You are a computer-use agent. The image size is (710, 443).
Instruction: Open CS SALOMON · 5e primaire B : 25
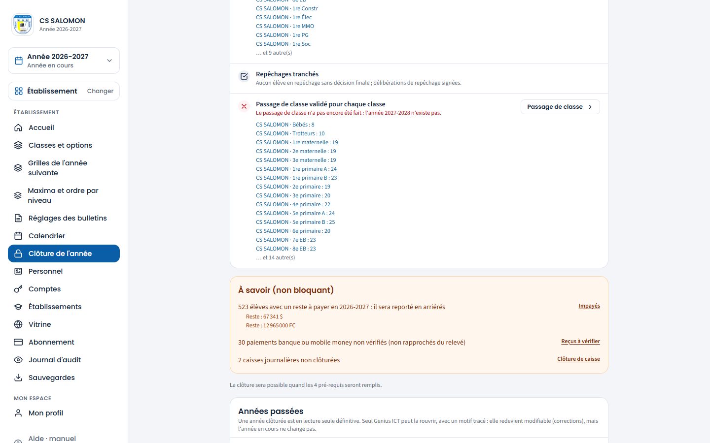click(295, 222)
